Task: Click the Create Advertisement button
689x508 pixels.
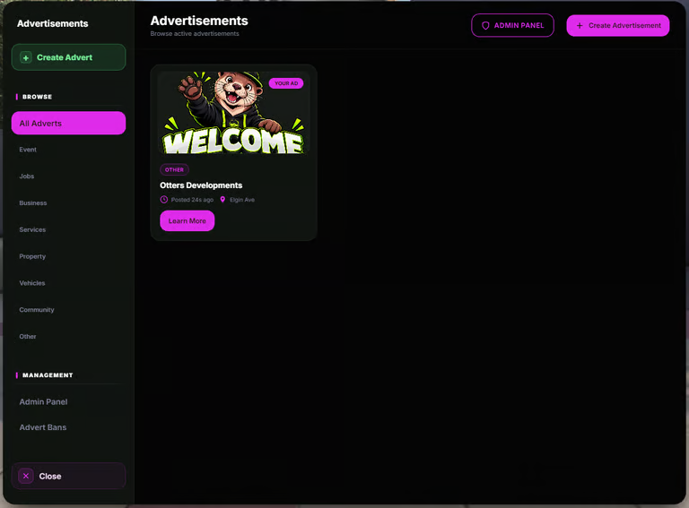Action: 618,25
